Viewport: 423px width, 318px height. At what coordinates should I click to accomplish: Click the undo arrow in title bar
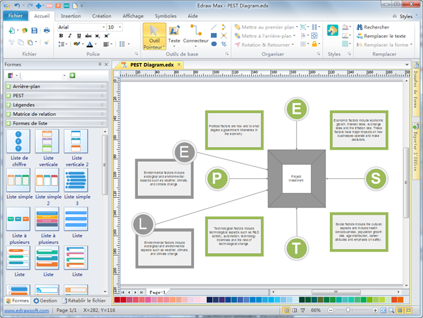click(18, 5)
